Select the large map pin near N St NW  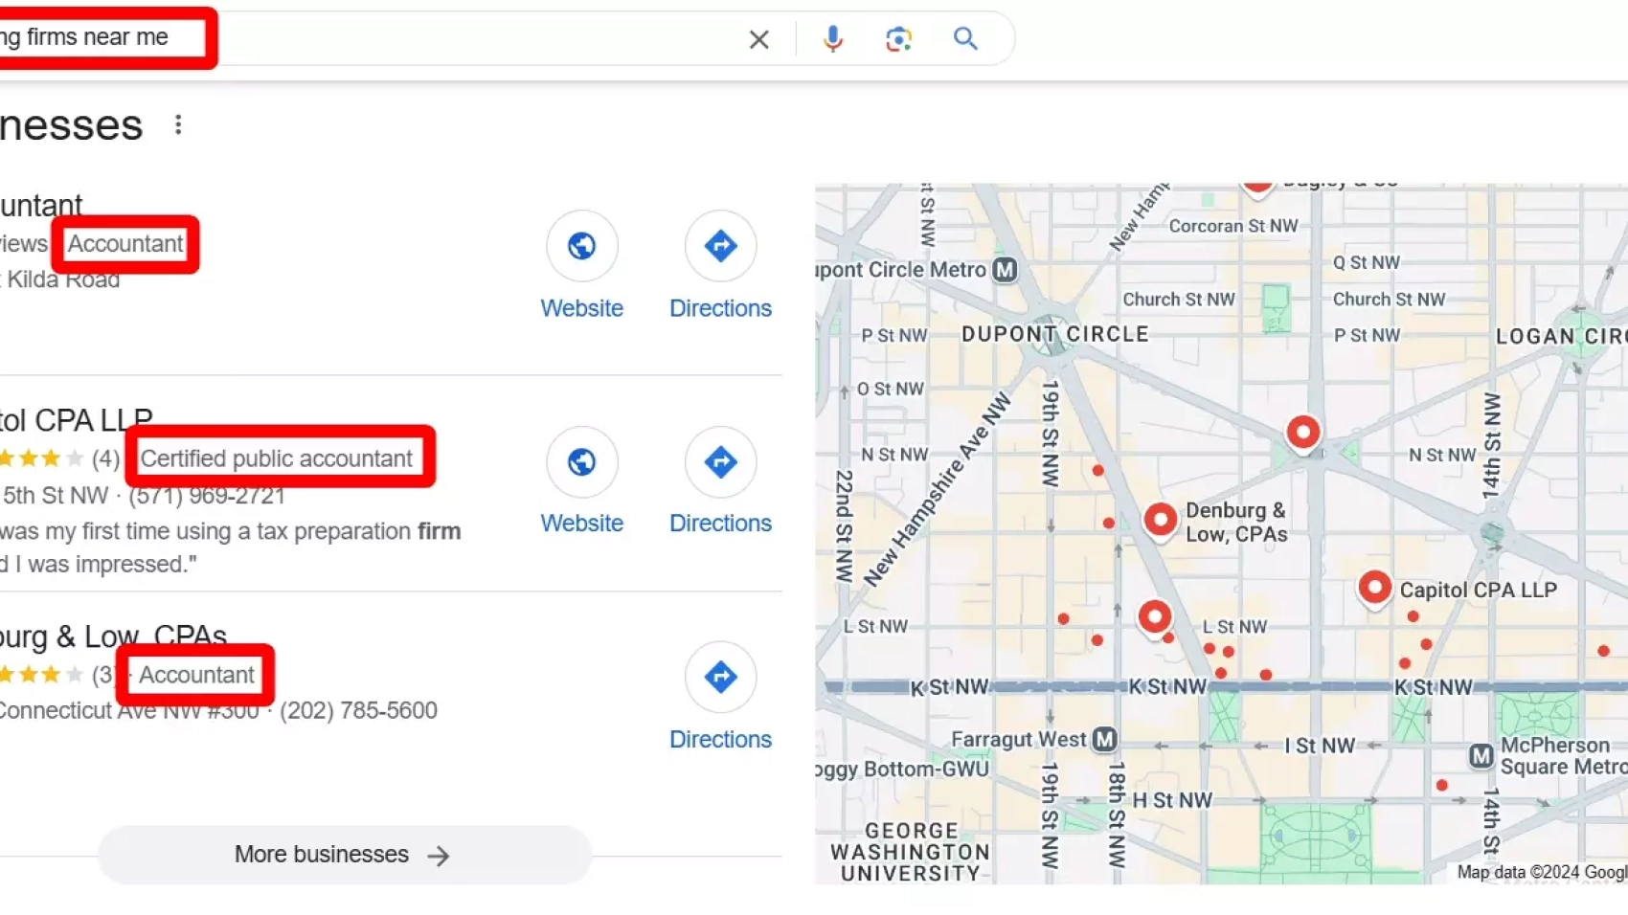pyautogui.click(x=1302, y=433)
